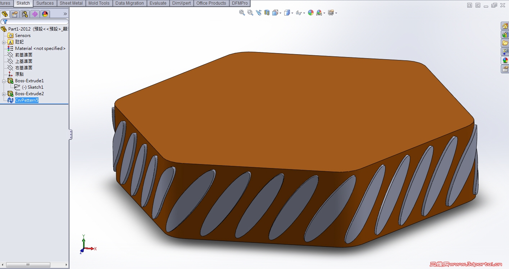Open the PropertyManager tab icon
This screenshot has width=509, height=269.
tap(15, 14)
